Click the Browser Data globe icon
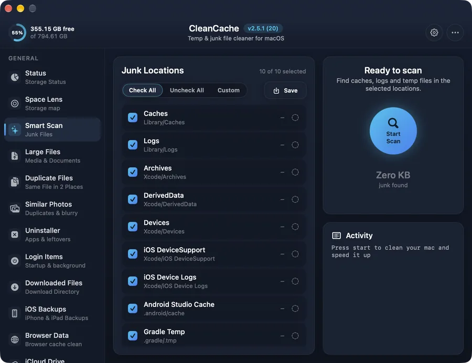472x363 pixels. pyautogui.click(x=15, y=339)
